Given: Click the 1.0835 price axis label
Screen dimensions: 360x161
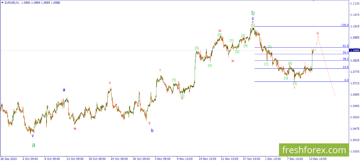Looking at the screenshot, I should (354, 60).
